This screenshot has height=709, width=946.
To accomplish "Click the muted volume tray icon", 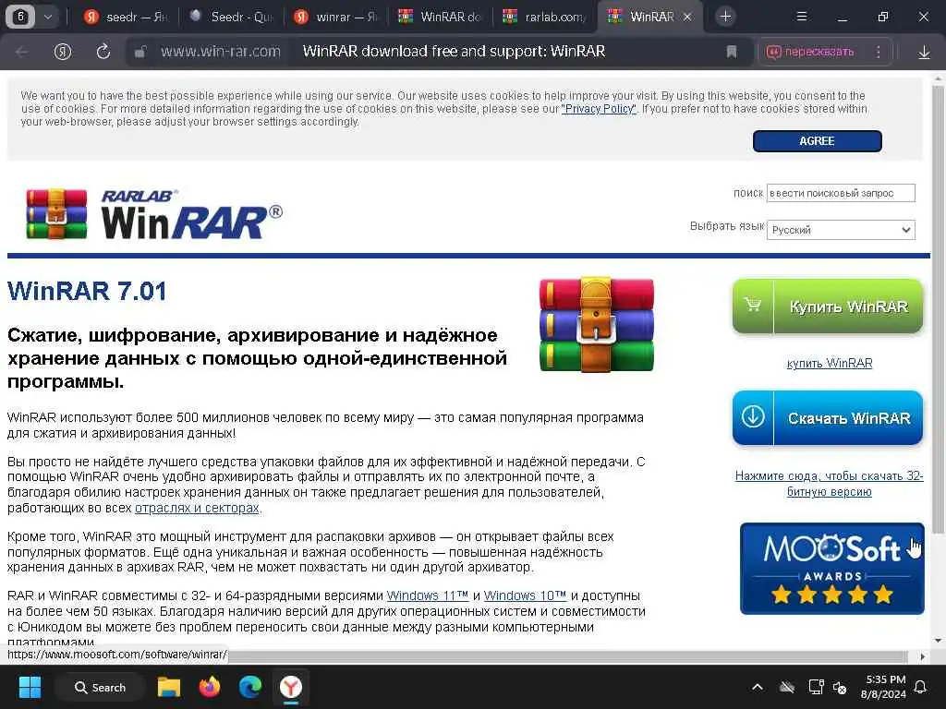I will point(840,687).
